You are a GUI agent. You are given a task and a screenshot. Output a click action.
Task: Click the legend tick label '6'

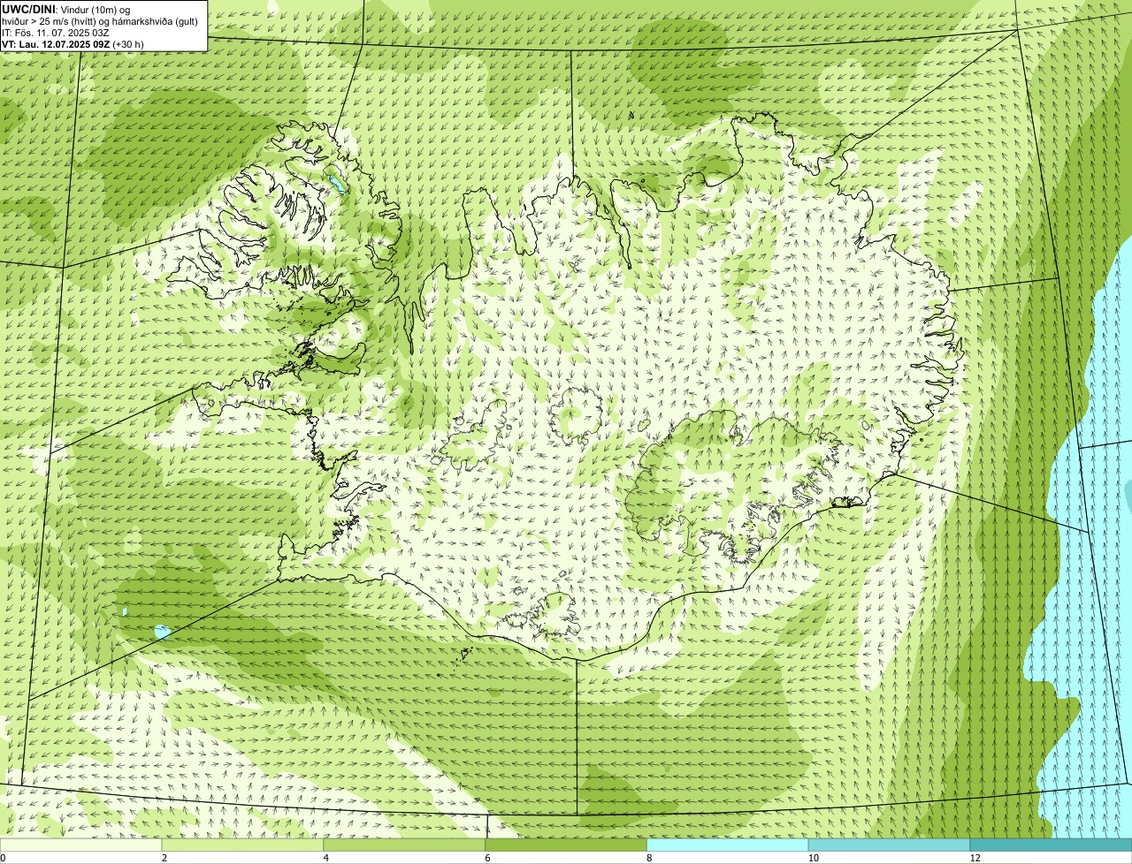[487, 858]
